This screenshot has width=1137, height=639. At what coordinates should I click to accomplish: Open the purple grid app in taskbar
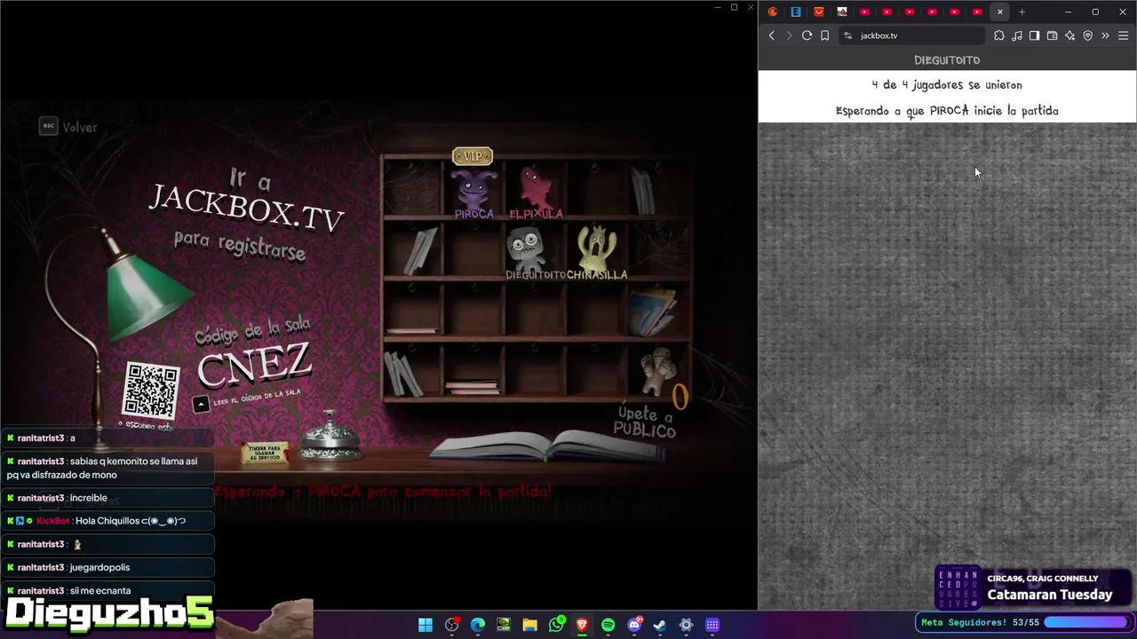click(x=712, y=625)
